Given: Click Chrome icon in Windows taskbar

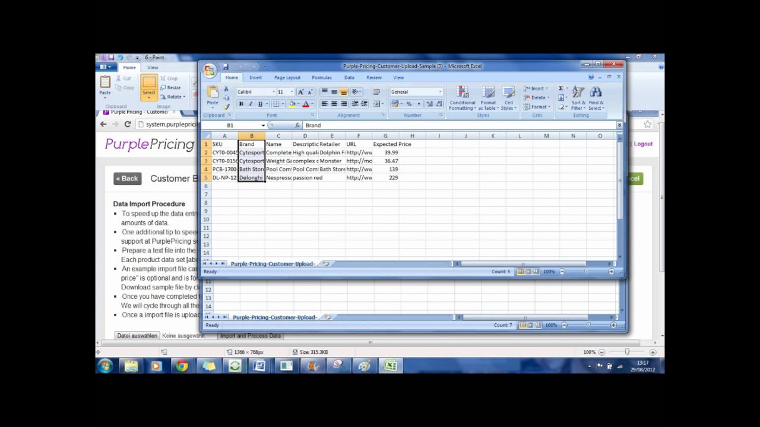Looking at the screenshot, I should click(182, 366).
